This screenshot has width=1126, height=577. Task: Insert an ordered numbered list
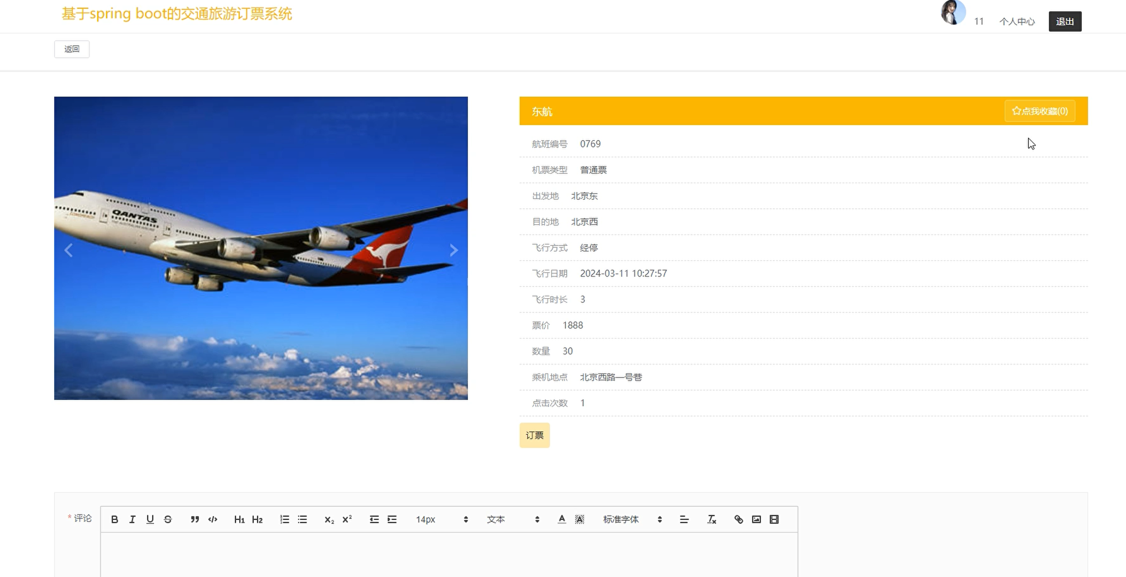click(285, 519)
